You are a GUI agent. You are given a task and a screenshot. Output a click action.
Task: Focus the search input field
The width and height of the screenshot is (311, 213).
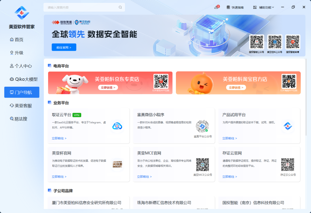pos(84,7)
